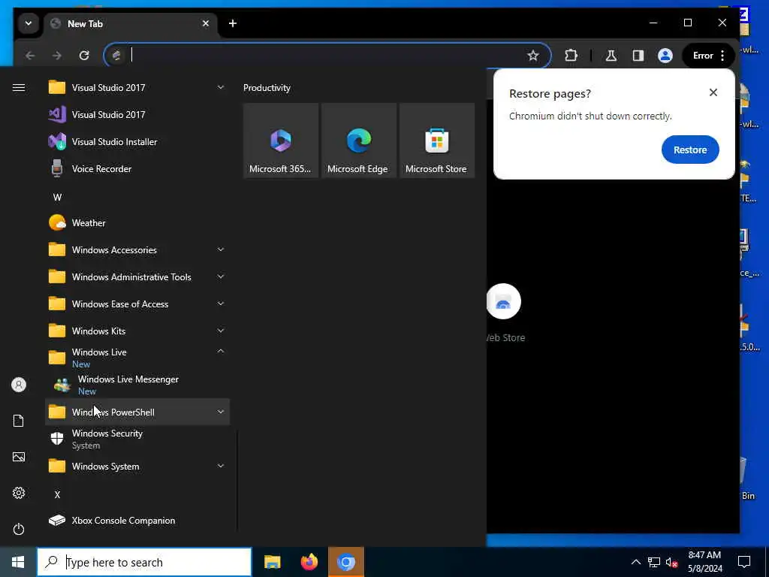
Task: Open Chromium profile avatar
Action: click(665, 56)
